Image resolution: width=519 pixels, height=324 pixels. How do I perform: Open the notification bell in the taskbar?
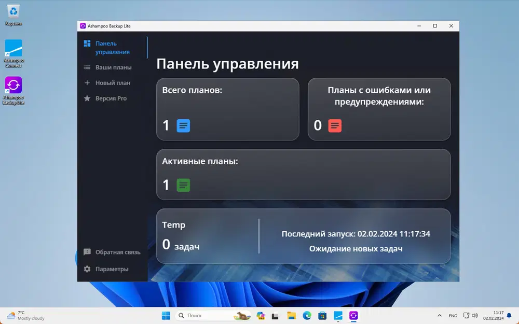(510, 316)
